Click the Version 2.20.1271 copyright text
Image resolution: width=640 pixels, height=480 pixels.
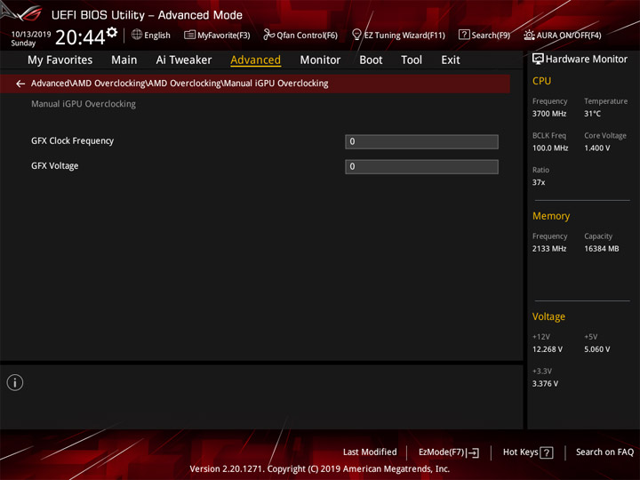[320, 469]
